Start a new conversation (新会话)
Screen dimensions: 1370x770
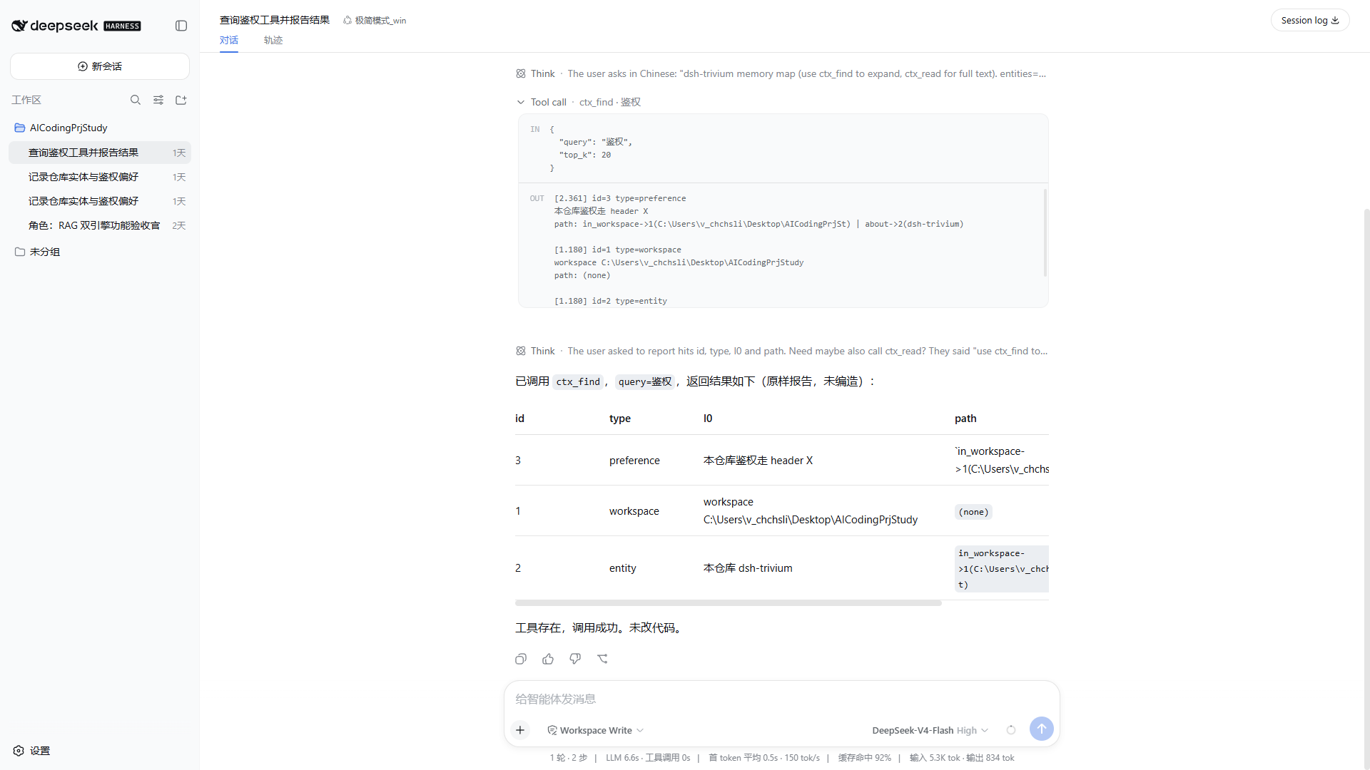tap(100, 66)
